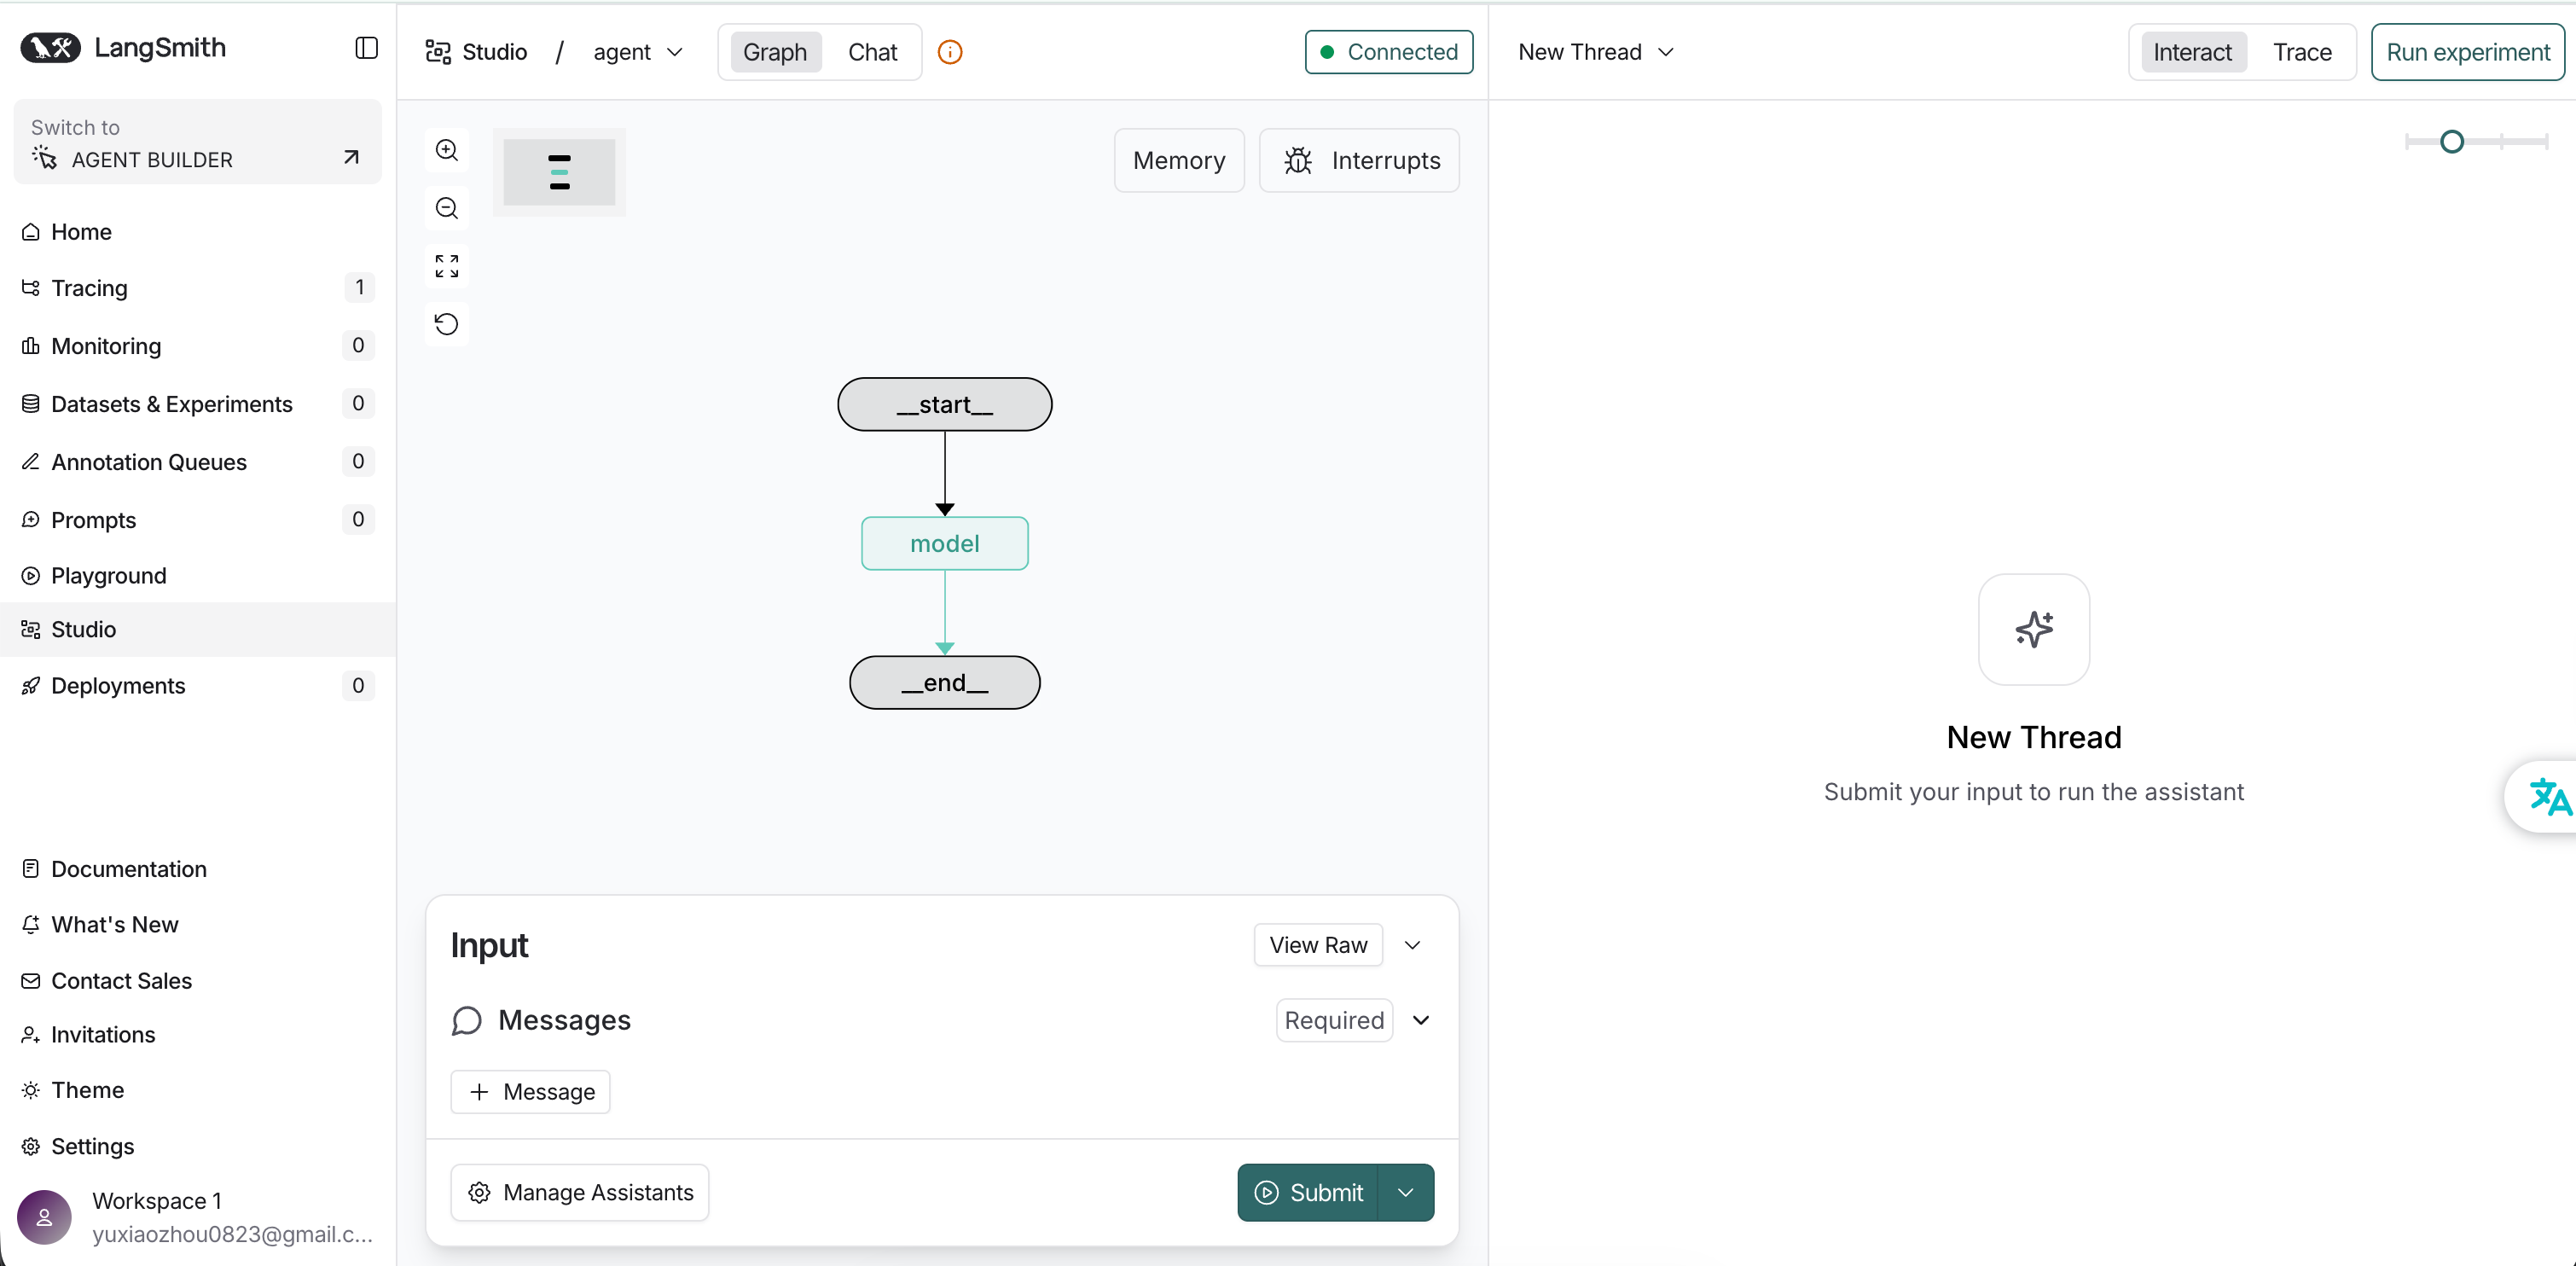Viewport: 2576px width, 1266px height.
Task: Open the New Thread dropdown
Action: coord(1596,52)
